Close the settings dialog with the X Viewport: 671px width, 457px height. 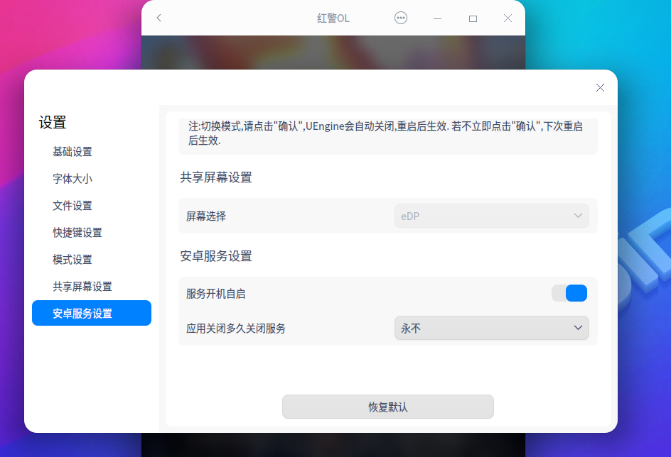coord(600,87)
